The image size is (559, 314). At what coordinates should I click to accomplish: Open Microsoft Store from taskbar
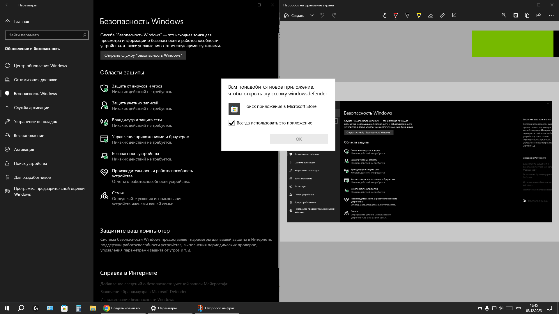[x=64, y=308]
